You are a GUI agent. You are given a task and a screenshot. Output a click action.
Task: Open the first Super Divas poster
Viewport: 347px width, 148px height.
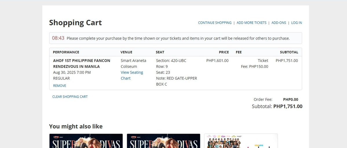86,141
